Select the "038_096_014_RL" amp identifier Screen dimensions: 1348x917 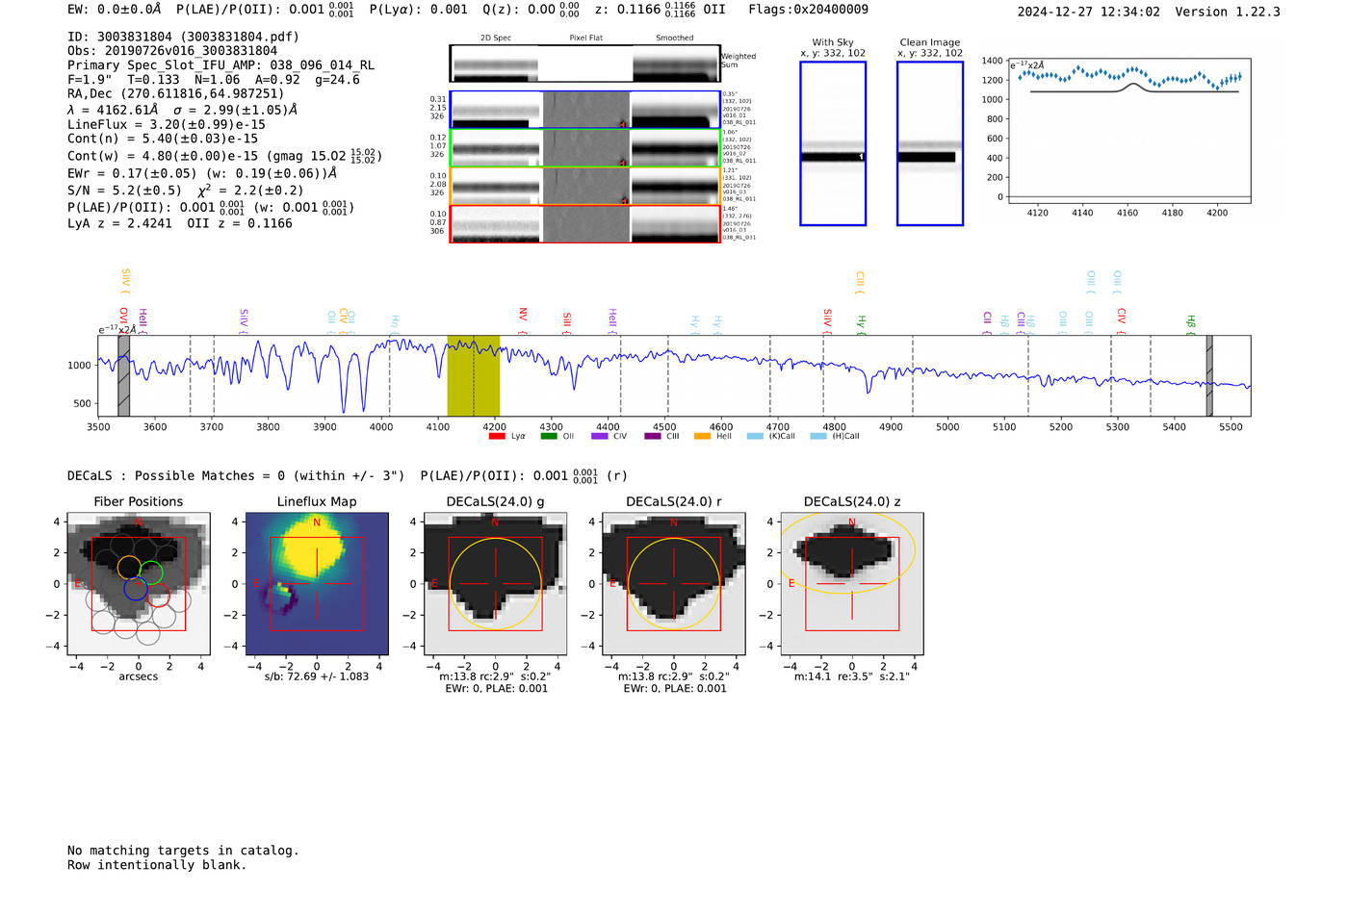tap(322, 65)
